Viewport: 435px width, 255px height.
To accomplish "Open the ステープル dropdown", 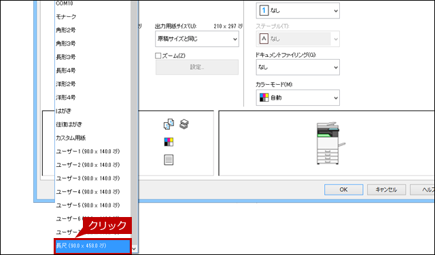I will tap(298, 39).
